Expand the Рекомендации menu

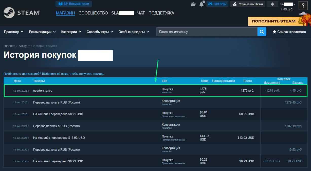pyautogui.click(x=42, y=32)
